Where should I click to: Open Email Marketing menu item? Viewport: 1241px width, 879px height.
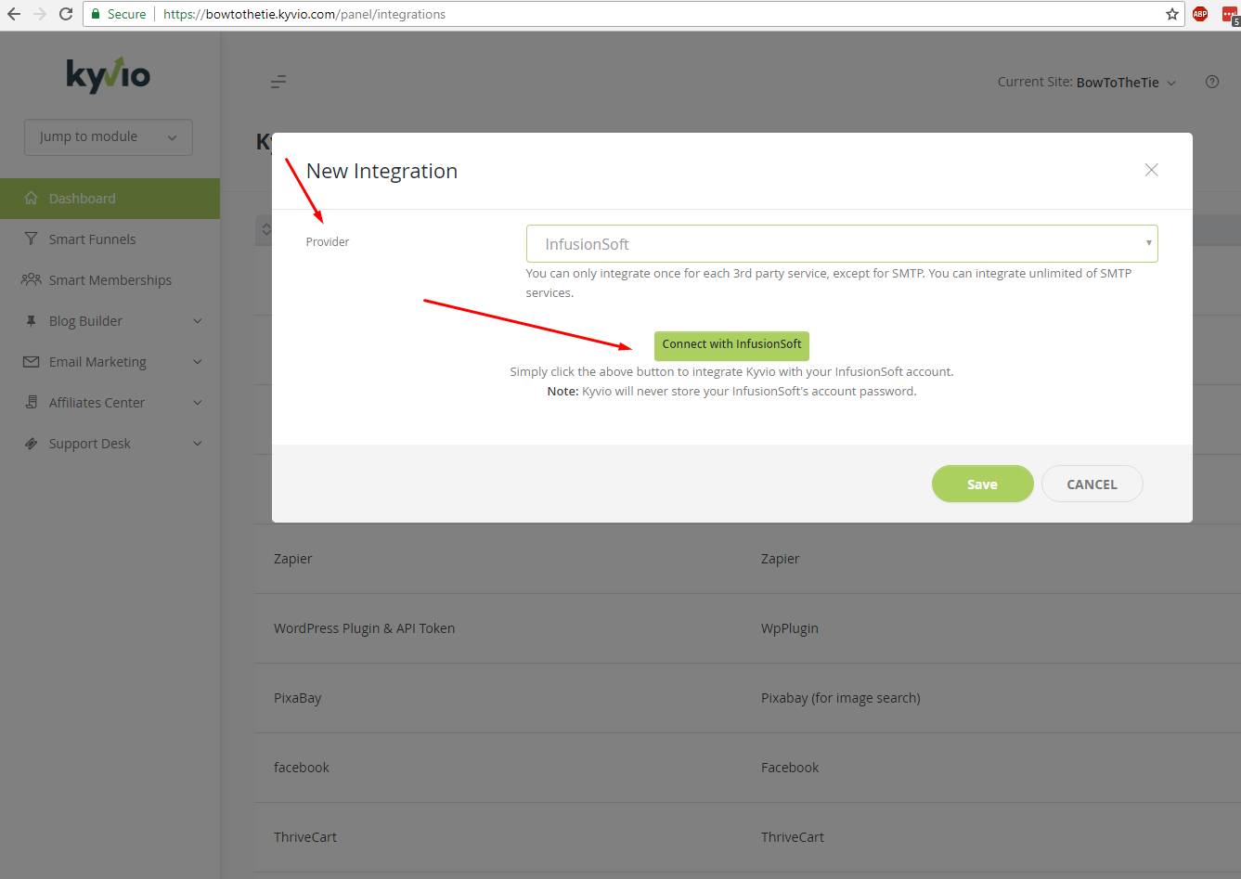tap(110, 362)
